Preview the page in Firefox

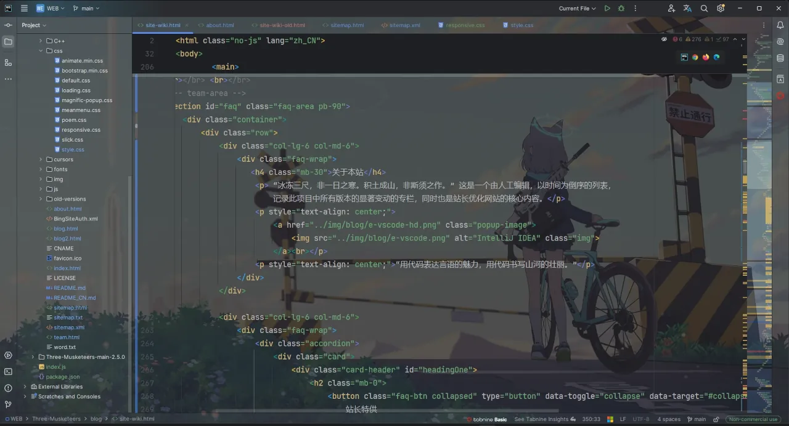point(706,57)
